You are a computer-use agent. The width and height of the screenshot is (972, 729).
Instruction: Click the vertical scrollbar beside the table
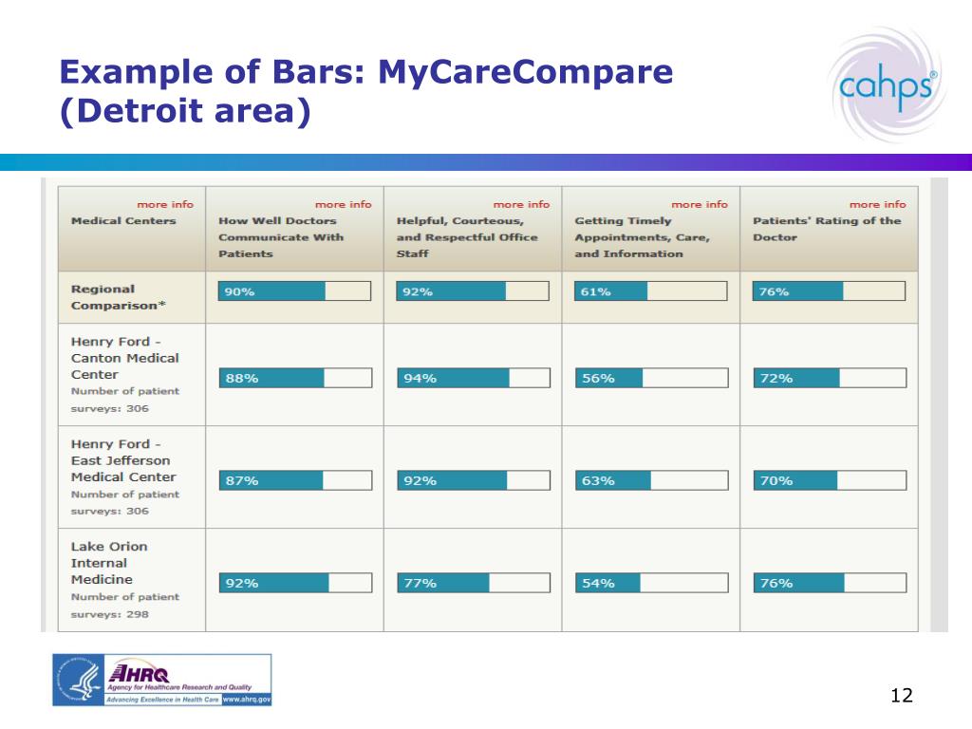tap(939, 404)
